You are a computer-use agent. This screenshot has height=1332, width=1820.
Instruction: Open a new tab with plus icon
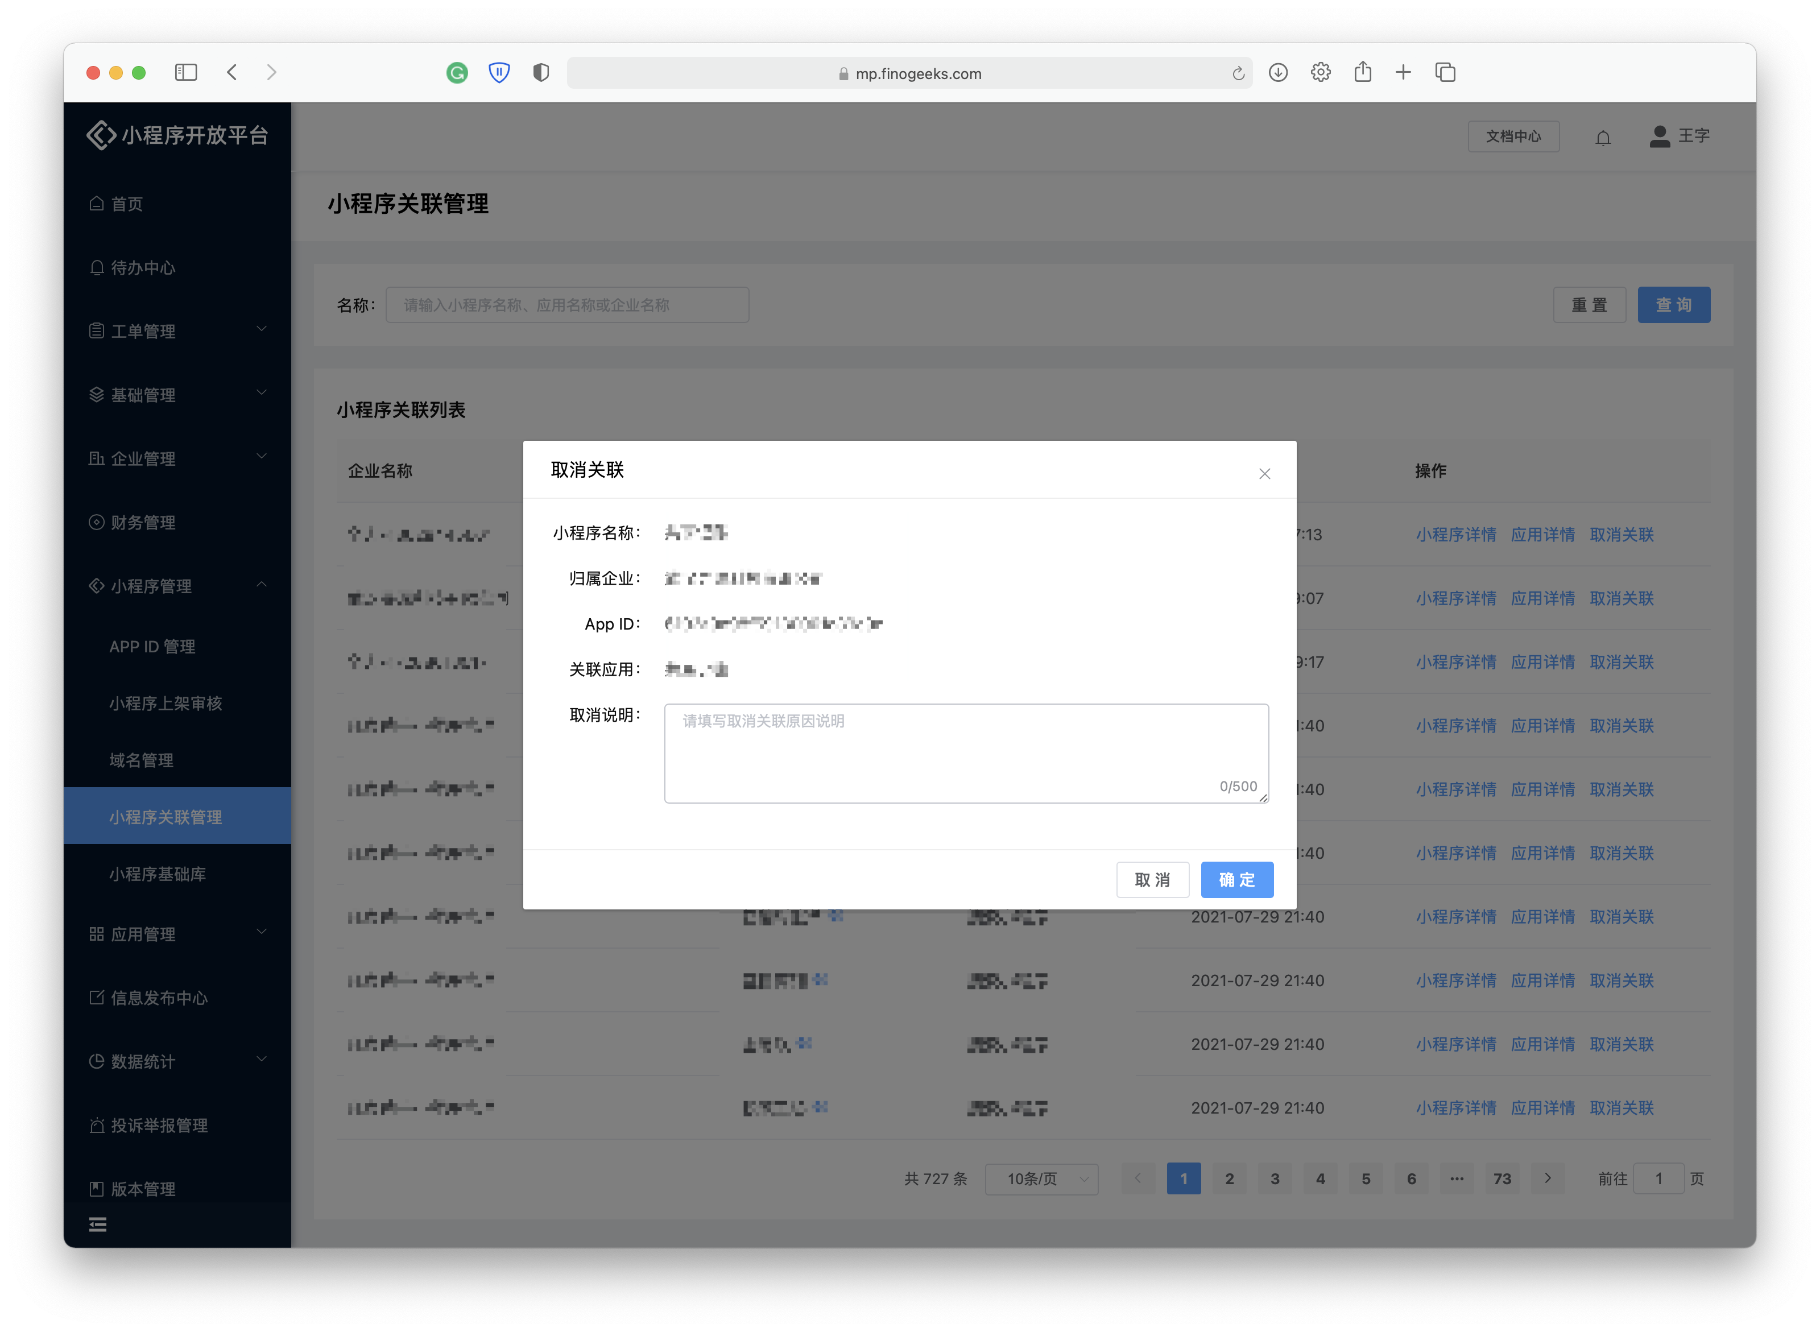point(1403,73)
